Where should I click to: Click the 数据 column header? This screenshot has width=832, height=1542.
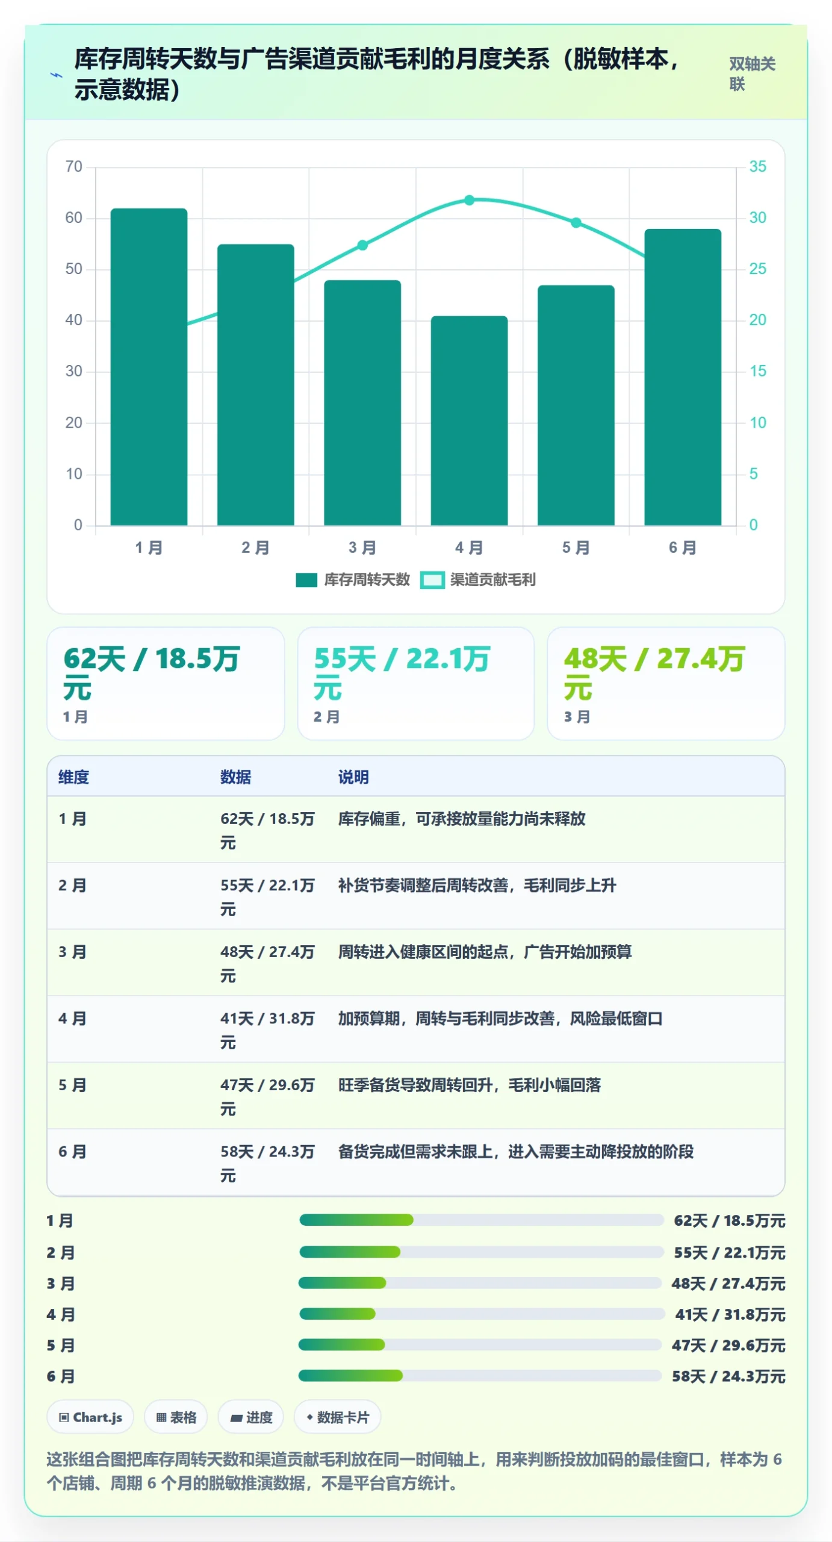pyautogui.click(x=235, y=777)
